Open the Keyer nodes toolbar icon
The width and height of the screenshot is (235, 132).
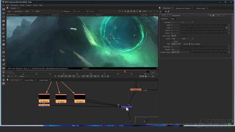4,33
